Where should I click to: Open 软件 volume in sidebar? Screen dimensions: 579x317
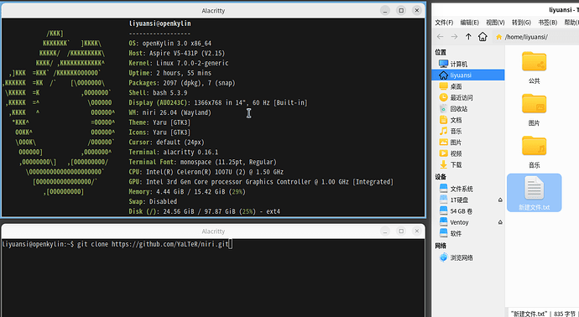tap(468, 234)
